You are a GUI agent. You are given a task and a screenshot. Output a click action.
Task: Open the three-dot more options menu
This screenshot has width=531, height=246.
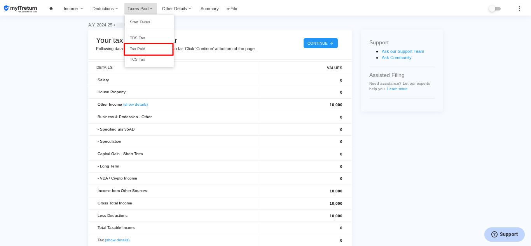[x=519, y=9]
